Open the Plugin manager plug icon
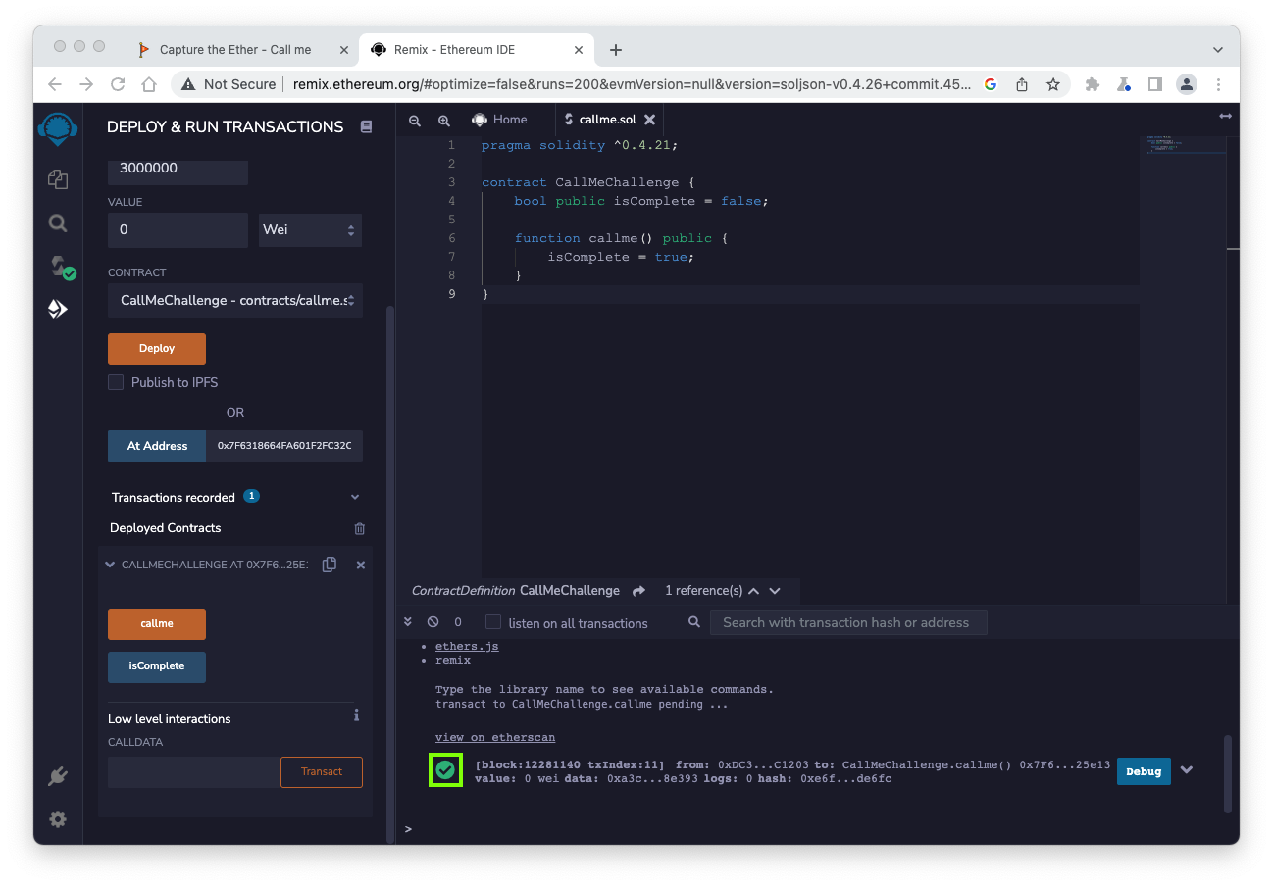Screen dimensions: 1273x886 pyautogui.click(x=58, y=777)
